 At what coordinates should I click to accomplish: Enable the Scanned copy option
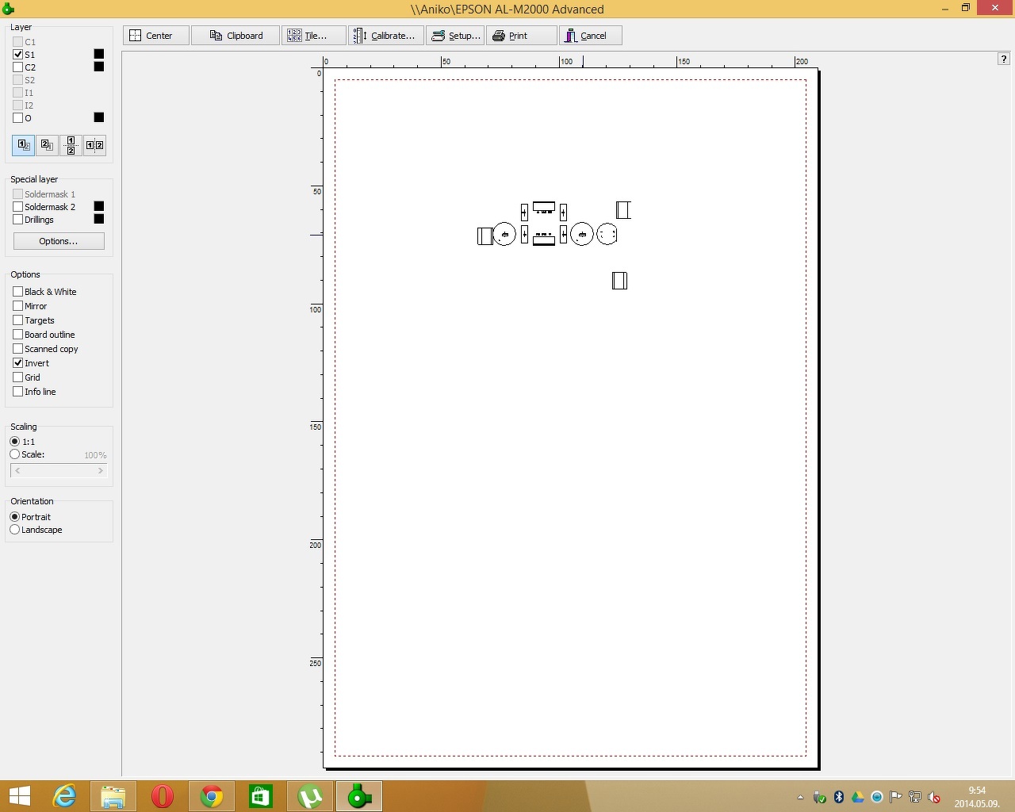[17, 349]
